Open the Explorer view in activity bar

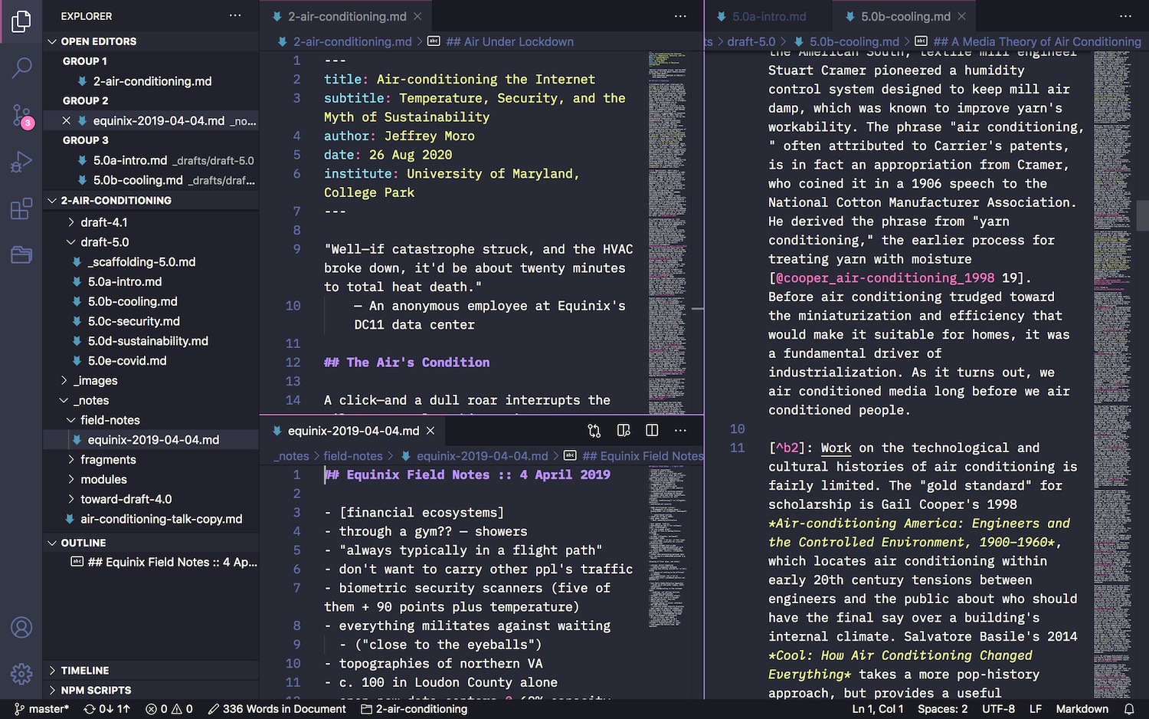point(21,21)
